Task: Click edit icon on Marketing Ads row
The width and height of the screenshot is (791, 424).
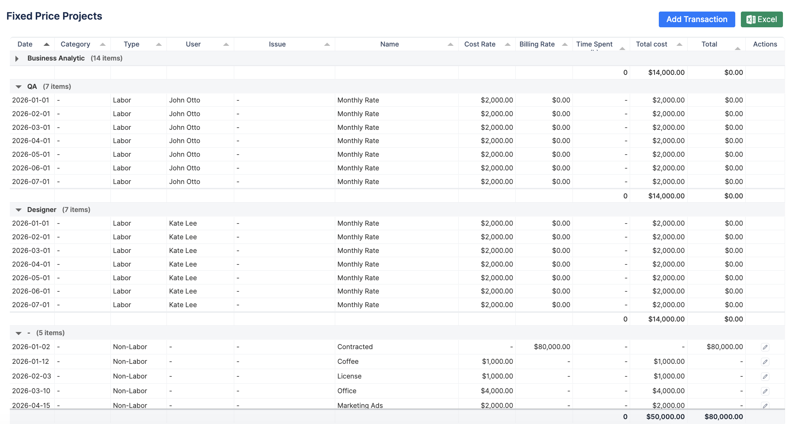Action: [x=765, y=405]
